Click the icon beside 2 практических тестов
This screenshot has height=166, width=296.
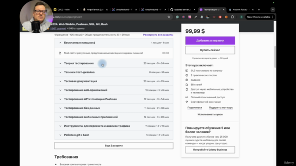tap(187, 75)
